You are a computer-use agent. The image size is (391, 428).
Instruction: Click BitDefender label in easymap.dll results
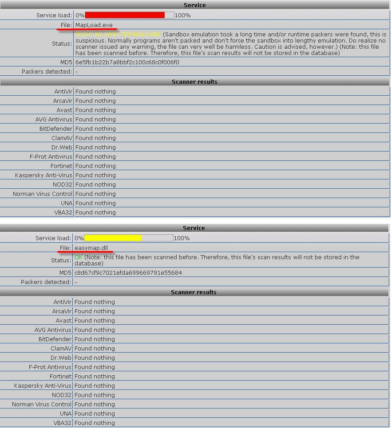[55, 339]
